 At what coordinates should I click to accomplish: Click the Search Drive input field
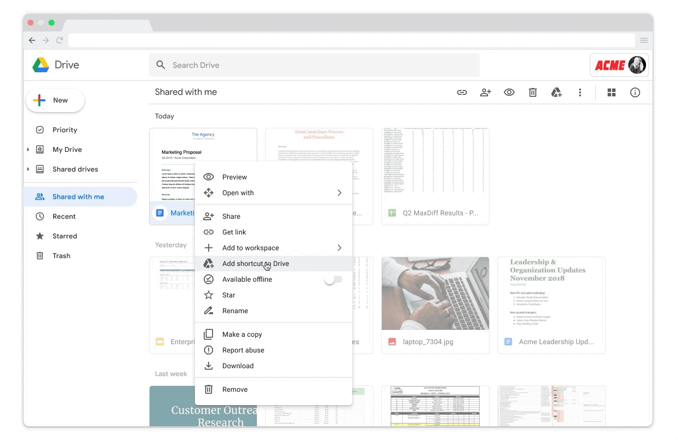315,65
